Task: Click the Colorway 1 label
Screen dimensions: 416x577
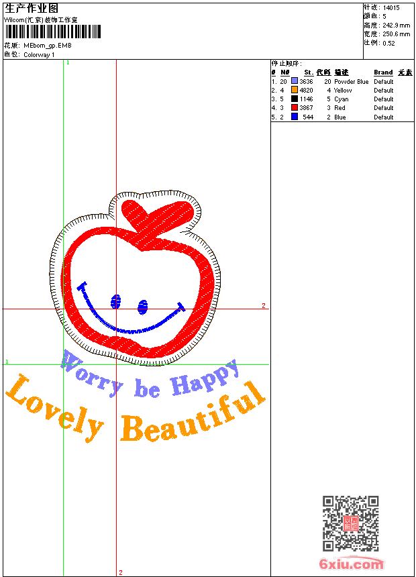Action: (x=39, y=55)
